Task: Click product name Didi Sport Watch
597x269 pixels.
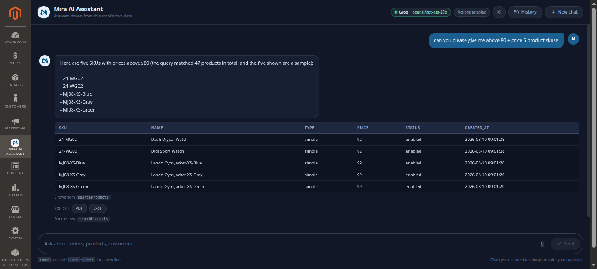Action: point(167,151)
